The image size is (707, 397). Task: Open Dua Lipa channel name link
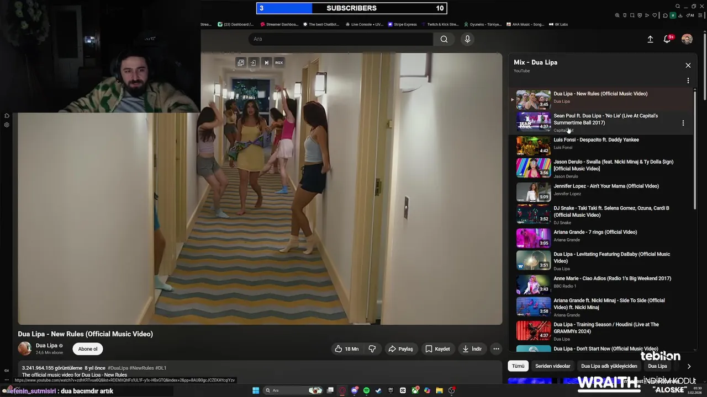[x=46, y=346]
